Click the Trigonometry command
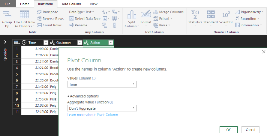267x136 pixels. click(249, 12)
